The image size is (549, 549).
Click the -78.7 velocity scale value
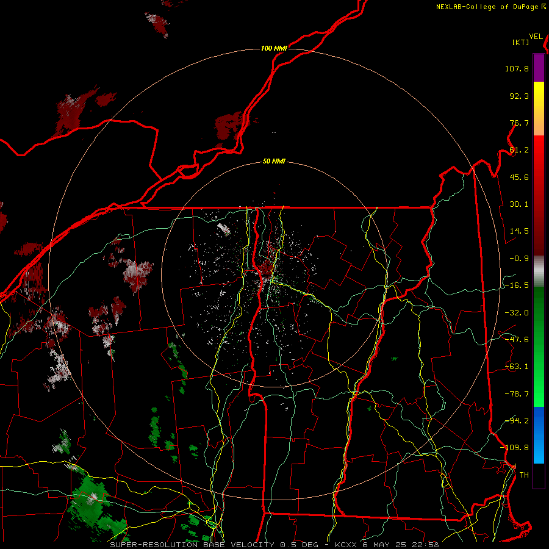(517, 394)
